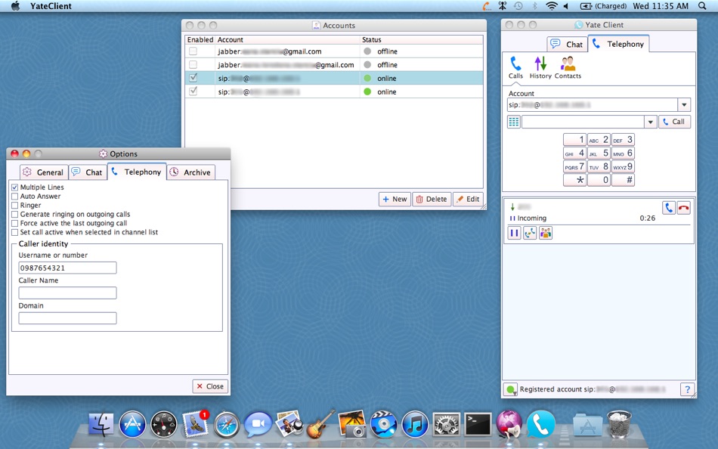This screenshot has height=449, width=718.
Task: Open Safari from the Dock
Action: [x=227, y=424]
